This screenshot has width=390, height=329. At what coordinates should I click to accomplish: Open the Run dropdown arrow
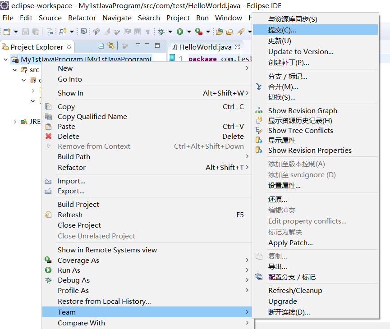pyautogui.click(x=189, y=32)
